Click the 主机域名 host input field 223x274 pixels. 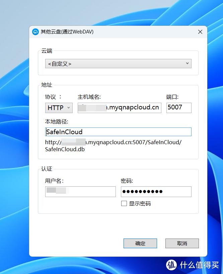120,108
